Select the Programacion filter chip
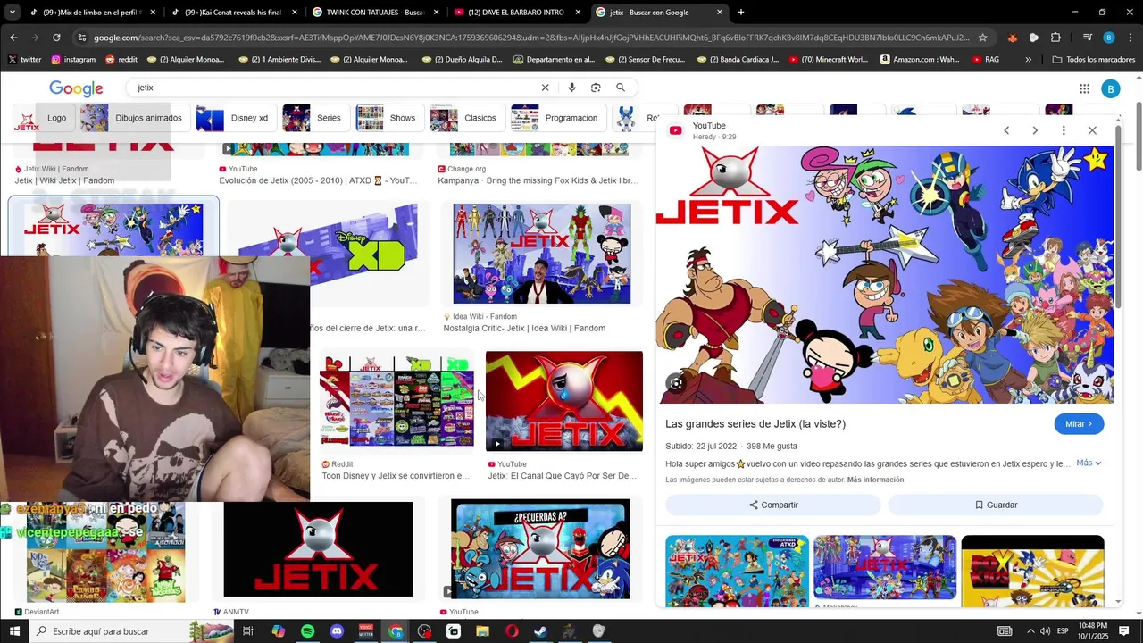The width and height of the screenshot is (1143, 643). pos(558,118)
